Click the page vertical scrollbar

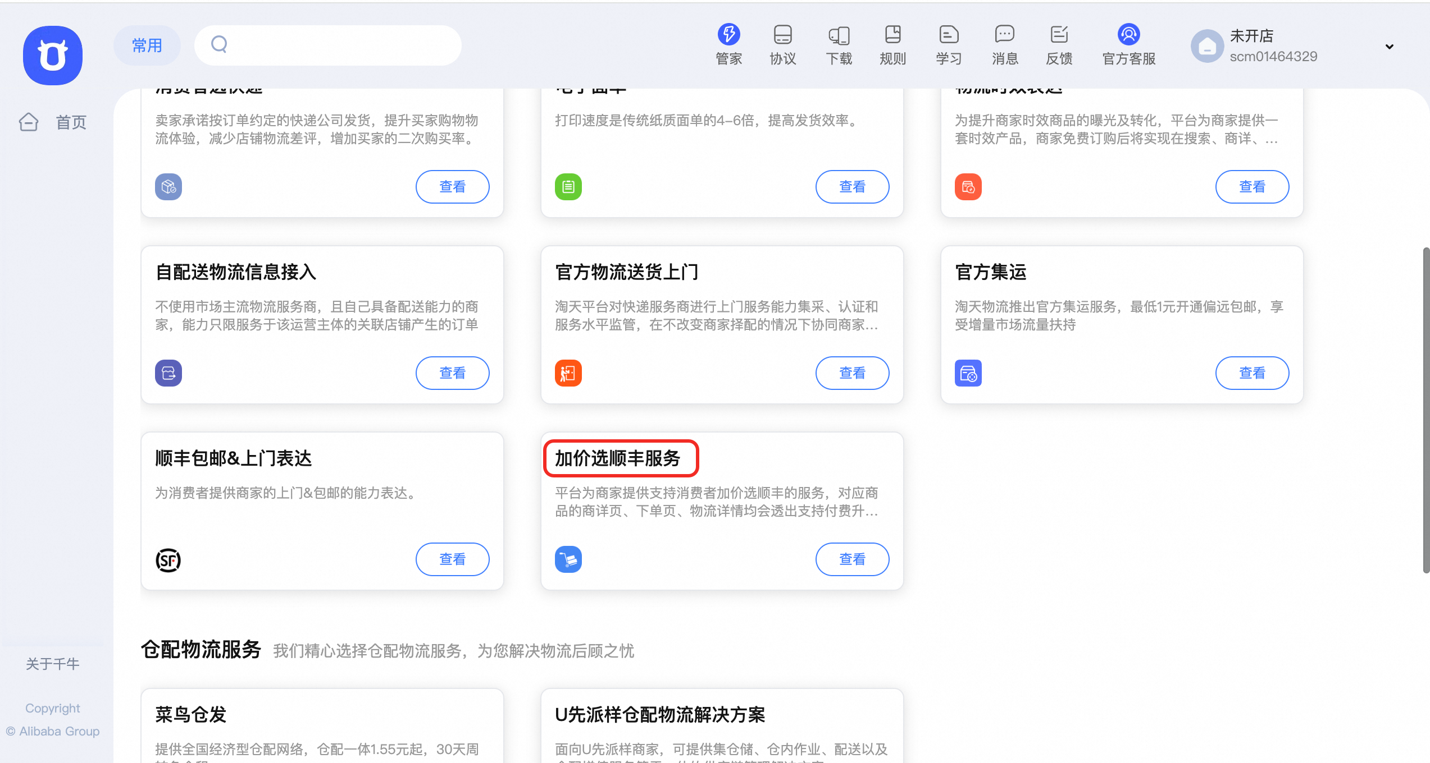coord(1426,410)
